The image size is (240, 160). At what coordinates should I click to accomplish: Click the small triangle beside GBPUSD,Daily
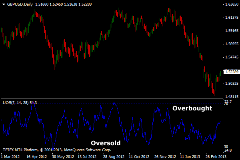[4, 4]
